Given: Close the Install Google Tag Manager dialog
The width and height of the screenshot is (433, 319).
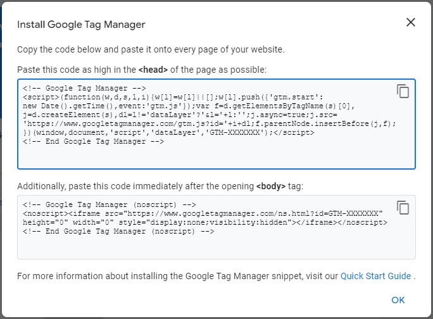Looking at the screenshot, I should pyautogui.click(x=411, y=22).
